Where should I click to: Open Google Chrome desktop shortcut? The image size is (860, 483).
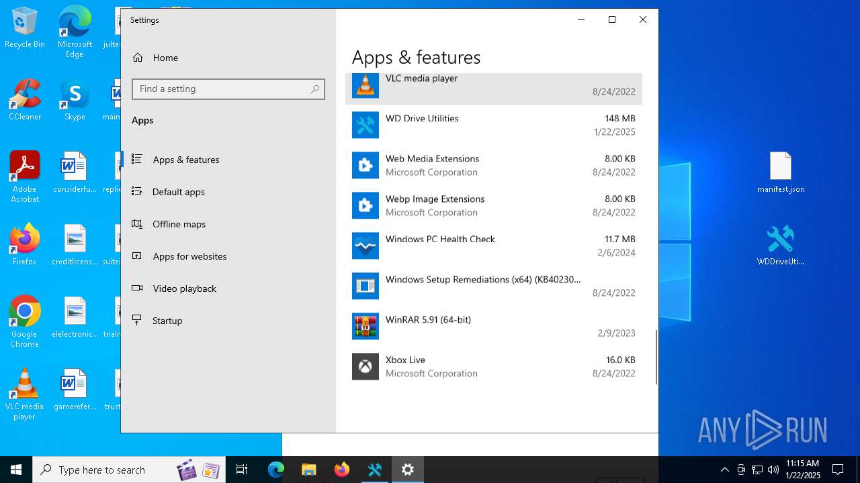click(25, 322)
